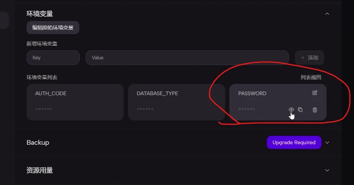The image size is (354, 185).
Task: Reveal the PASSWORD value with eye icon
Action: point(291,109)
